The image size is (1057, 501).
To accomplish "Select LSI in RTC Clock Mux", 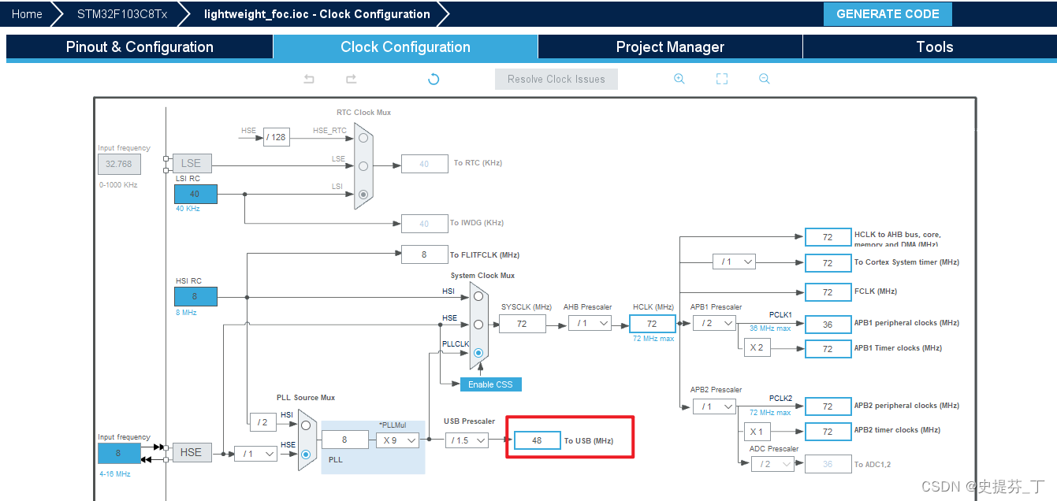I will (x=363, y=194).
